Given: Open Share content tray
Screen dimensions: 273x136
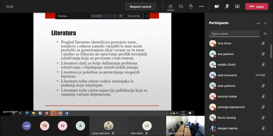Looking at the screenshot, I should [237, 6].
